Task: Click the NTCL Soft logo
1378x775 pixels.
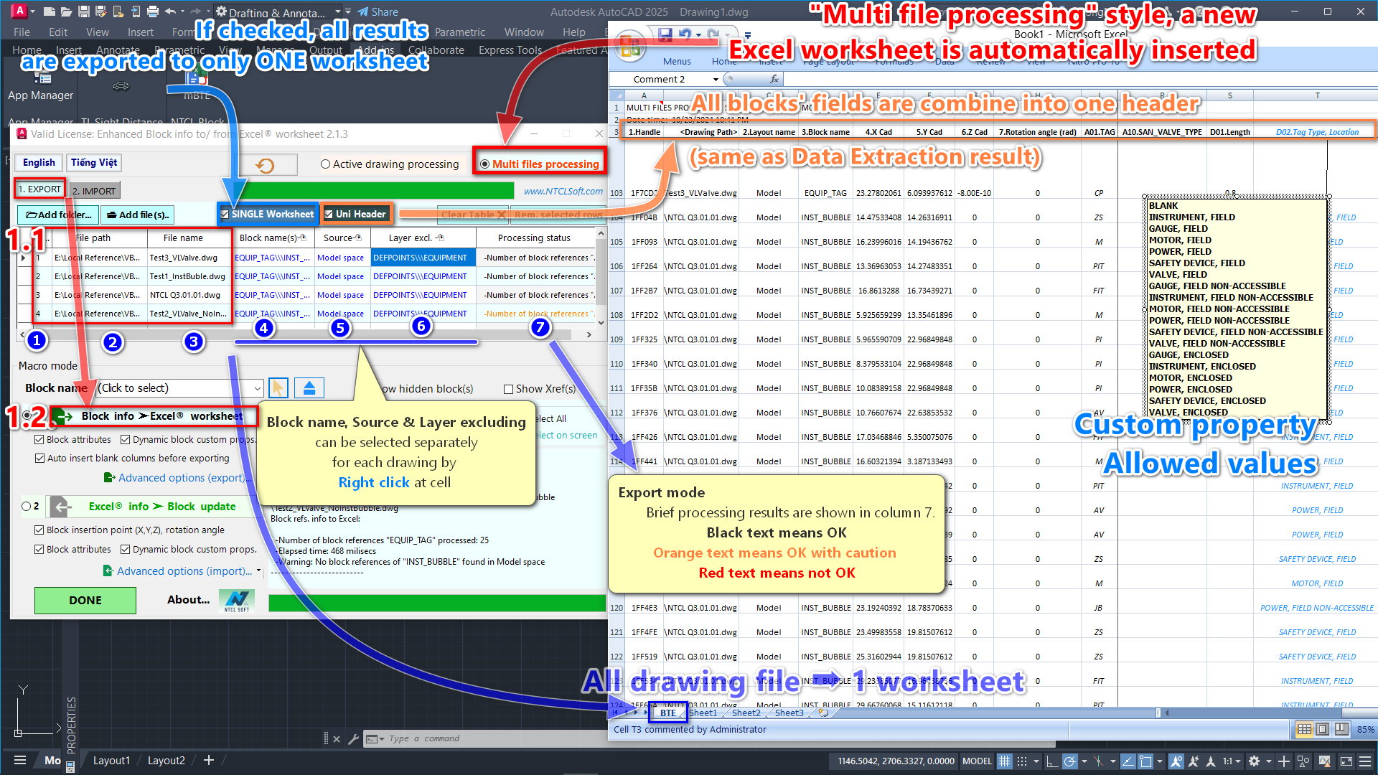Action: pos(236,601)
